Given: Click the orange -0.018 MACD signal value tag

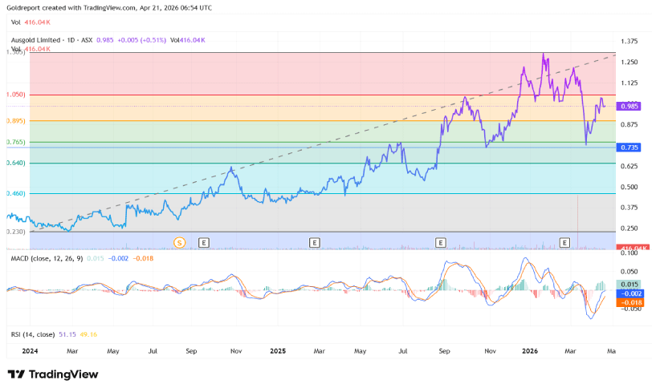Looking at the screenshot, I should pyautogui.click(x=630, y=303).
